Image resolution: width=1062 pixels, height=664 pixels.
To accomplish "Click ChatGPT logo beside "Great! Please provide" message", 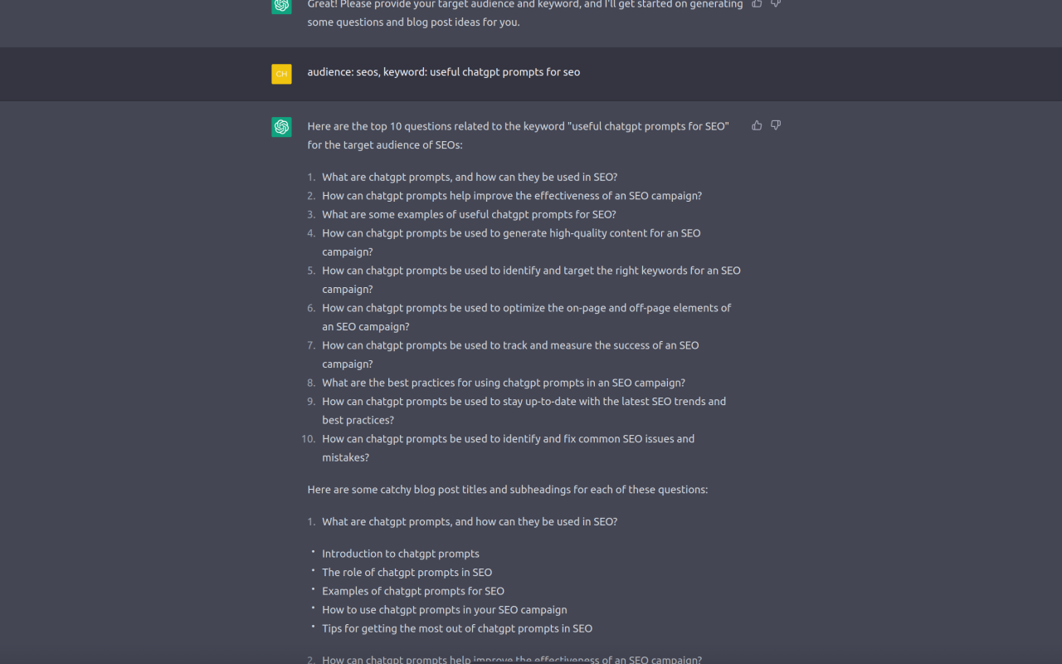I will pyautogui.click(x=281, y=5).
